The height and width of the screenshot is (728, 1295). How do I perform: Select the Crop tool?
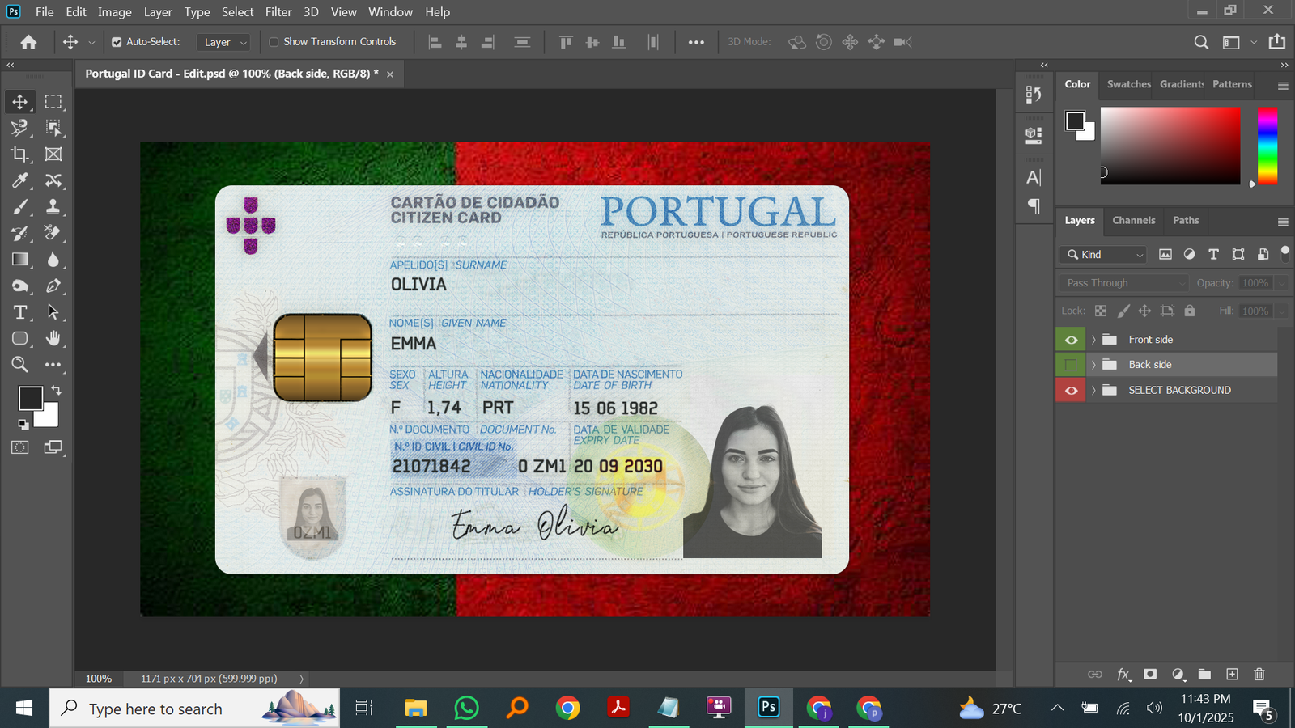19,154
